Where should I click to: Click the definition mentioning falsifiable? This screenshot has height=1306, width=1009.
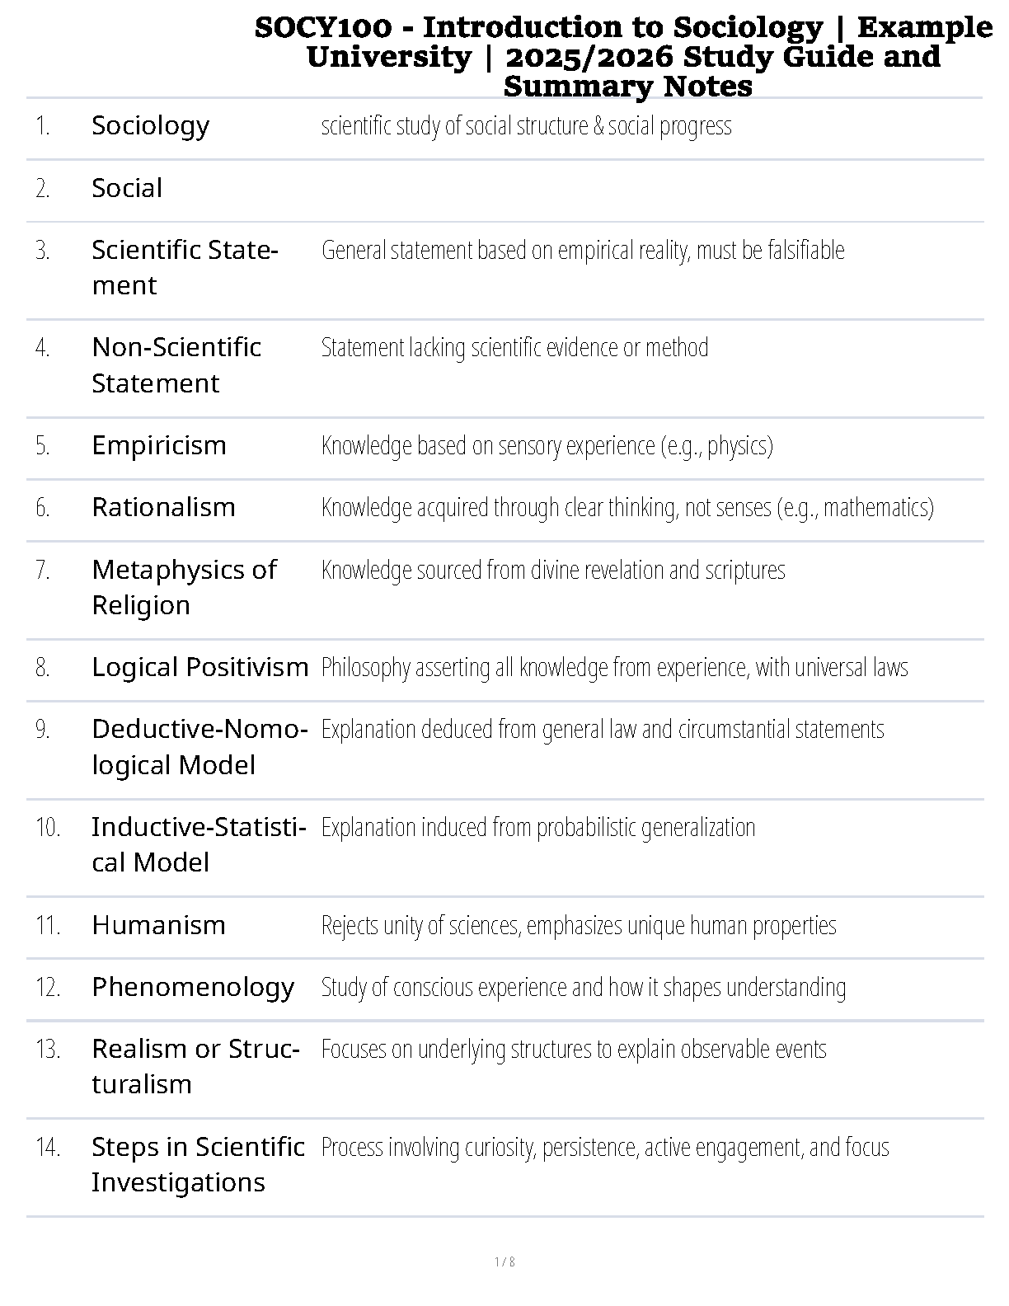(x=583, y=250)
